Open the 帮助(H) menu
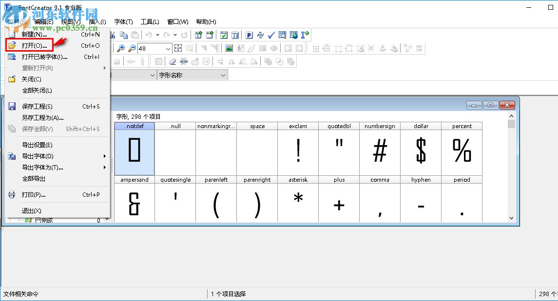Screen dimensions: 558x301 (206, 21)
